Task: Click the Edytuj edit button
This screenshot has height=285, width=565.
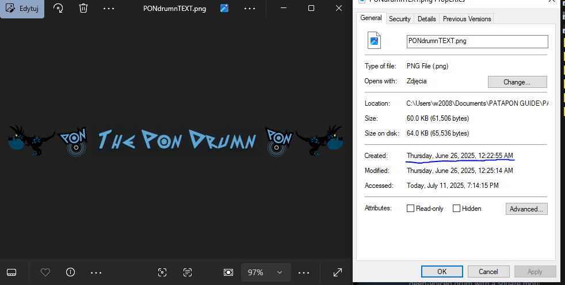Action: pos(22,8)
